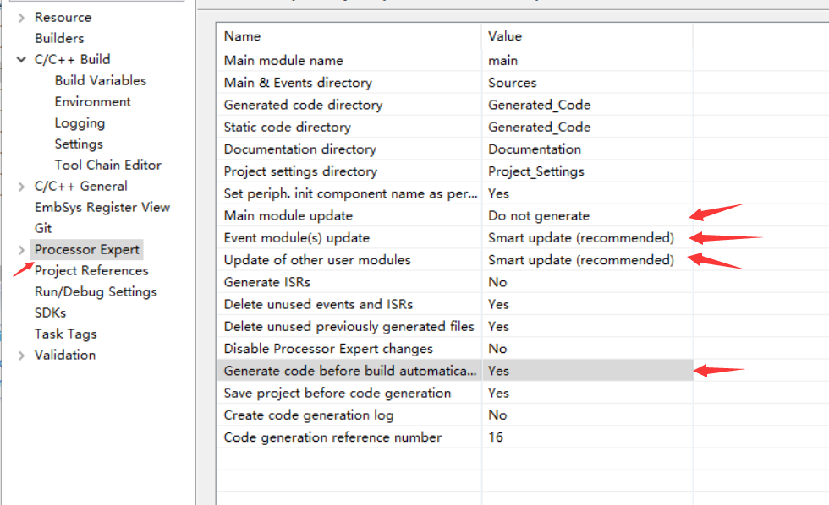Edit the Code generation reference number value
Image resolution: width=829 pixels, height=505 pixels.
(x=496, y=437)
